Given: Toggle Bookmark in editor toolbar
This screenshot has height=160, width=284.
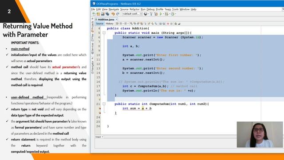Looking at the screenshot, I should [156, 24].
